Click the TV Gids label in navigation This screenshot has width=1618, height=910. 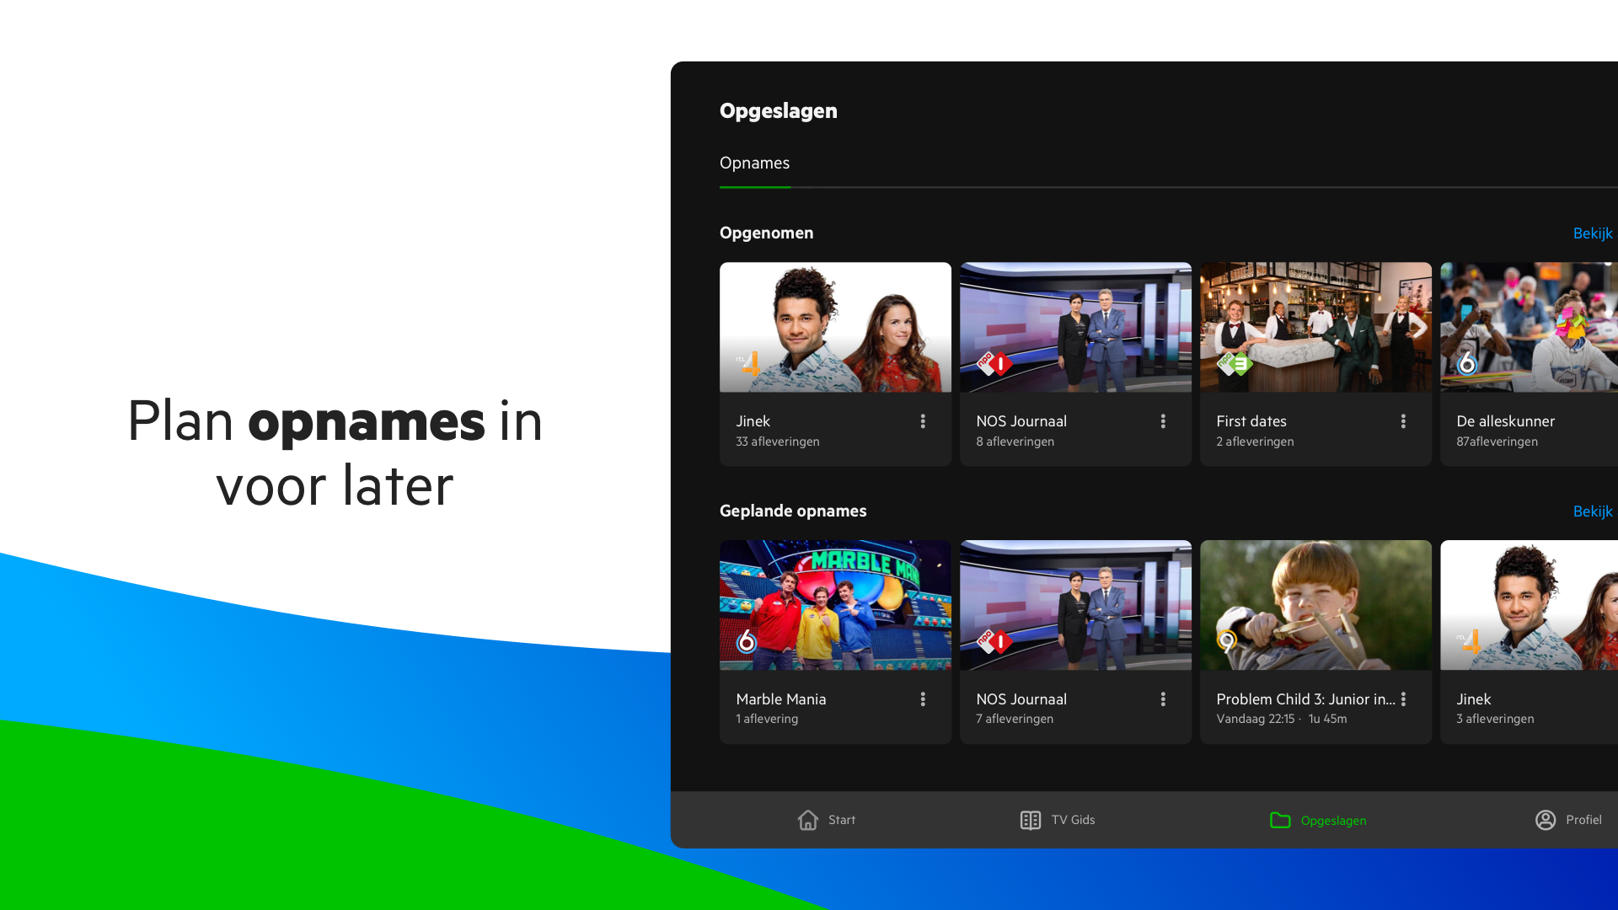[x=1073, y=820]
